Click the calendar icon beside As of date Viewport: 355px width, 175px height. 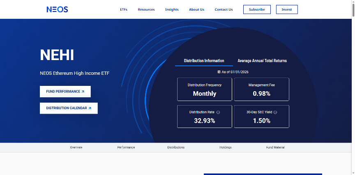coord(219,72)
